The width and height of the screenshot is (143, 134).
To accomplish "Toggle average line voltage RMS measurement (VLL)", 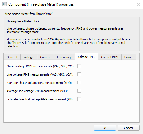I will 79,91.
